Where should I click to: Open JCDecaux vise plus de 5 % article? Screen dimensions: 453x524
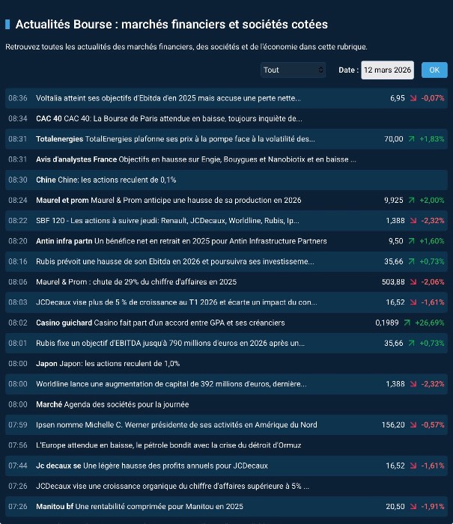177,302
